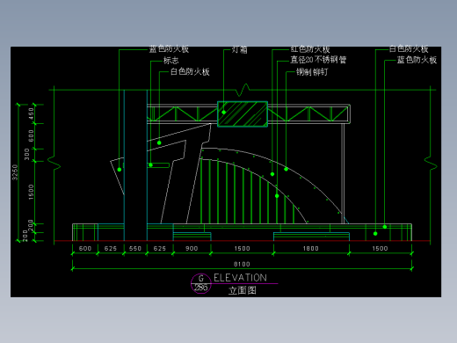Click the 蓝色防火板 label at far right
457x343 pixels.
[417, 60]
